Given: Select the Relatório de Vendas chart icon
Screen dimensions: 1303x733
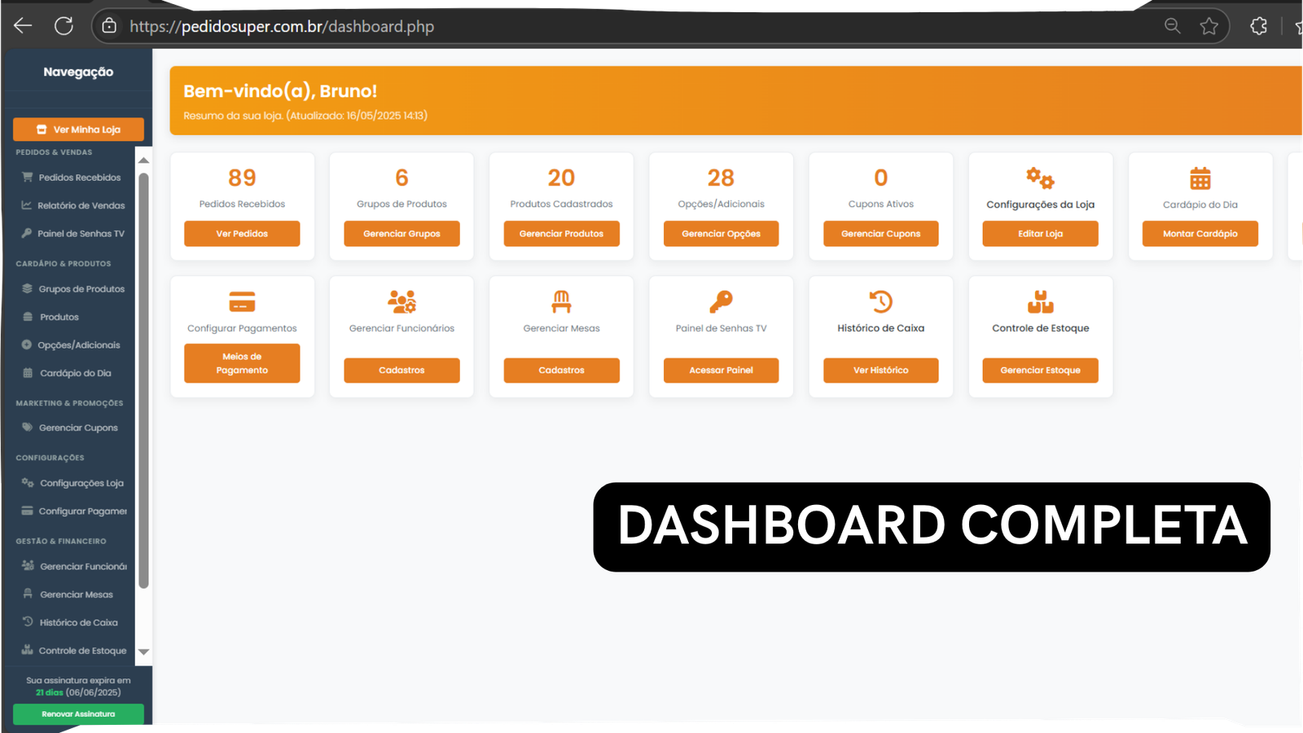Looking at the screenshot, I should (x=27, y=205).
